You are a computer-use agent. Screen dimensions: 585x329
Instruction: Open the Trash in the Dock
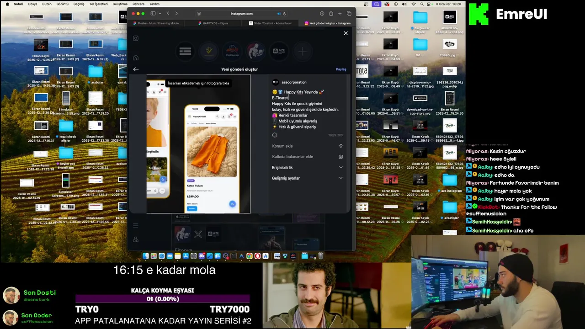click(321, 256)
